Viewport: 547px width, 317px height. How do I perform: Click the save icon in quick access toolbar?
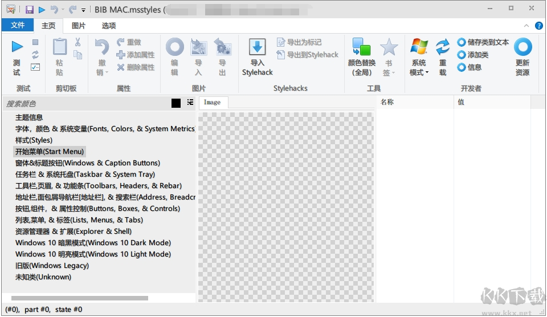(29, 10)
